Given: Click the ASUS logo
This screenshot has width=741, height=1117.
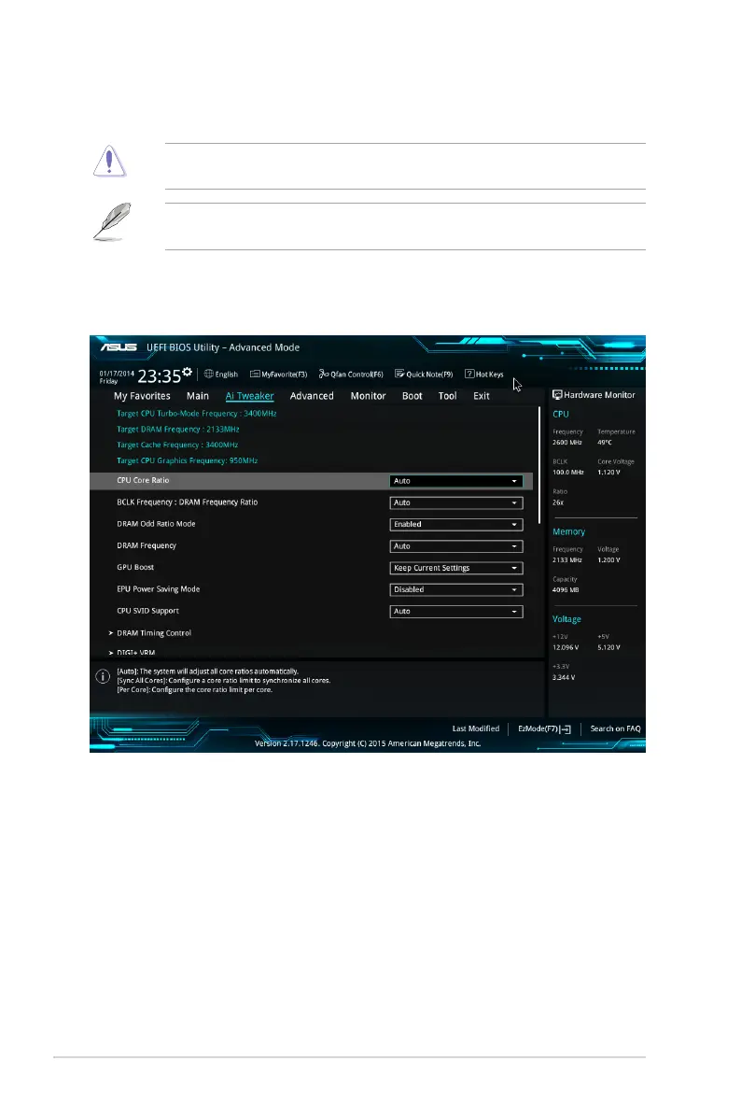Looking at the screenshot, I should pyautogui.click(x=119, y=346).
